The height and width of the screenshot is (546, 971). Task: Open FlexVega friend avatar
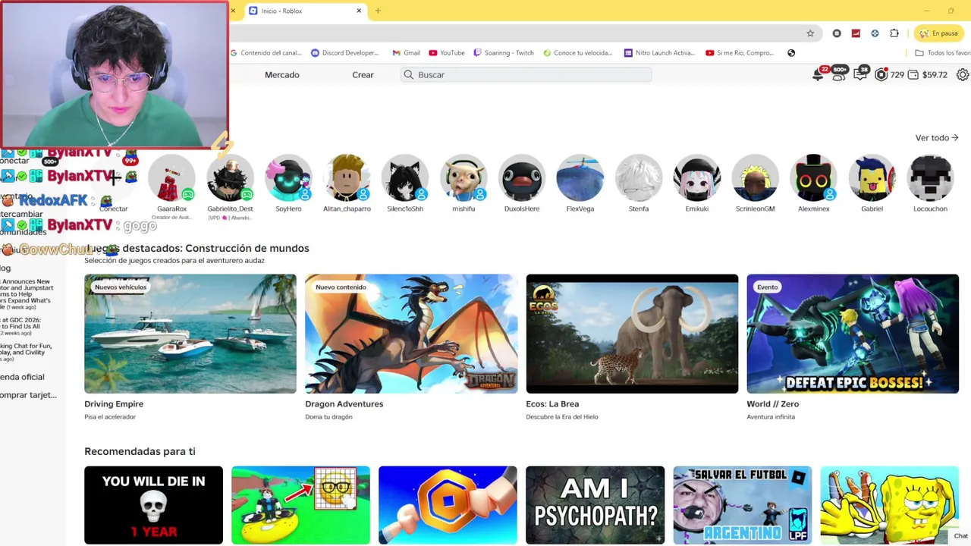tap(580, 178)
